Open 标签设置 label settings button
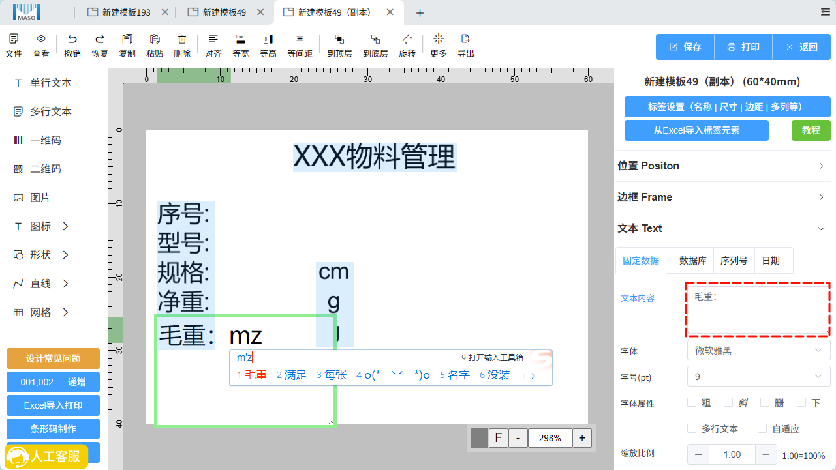The image size is (836, 470). [728, 106]
